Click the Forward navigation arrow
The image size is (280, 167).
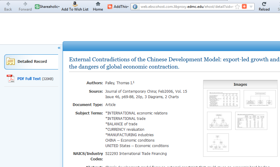point(25,4)
